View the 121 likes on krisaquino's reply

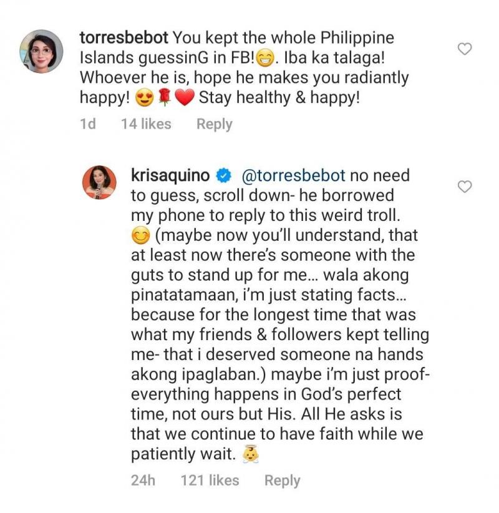coord(210,481)
